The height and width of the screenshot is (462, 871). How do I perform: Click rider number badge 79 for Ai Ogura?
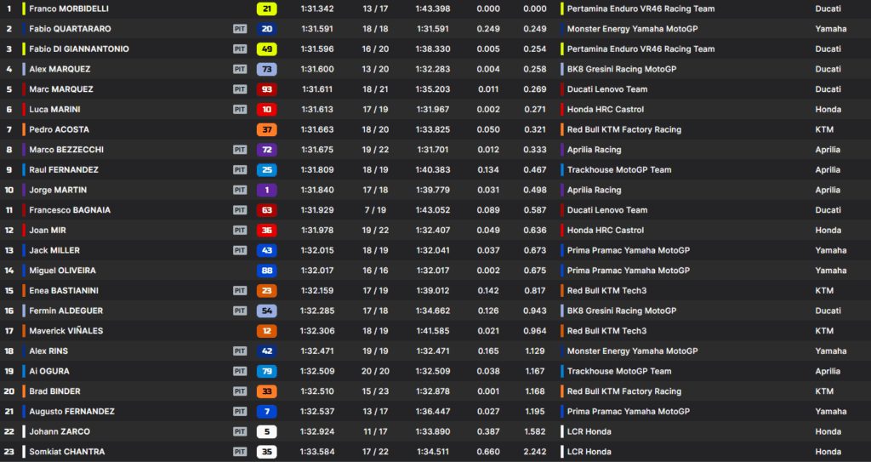[266, 371]
